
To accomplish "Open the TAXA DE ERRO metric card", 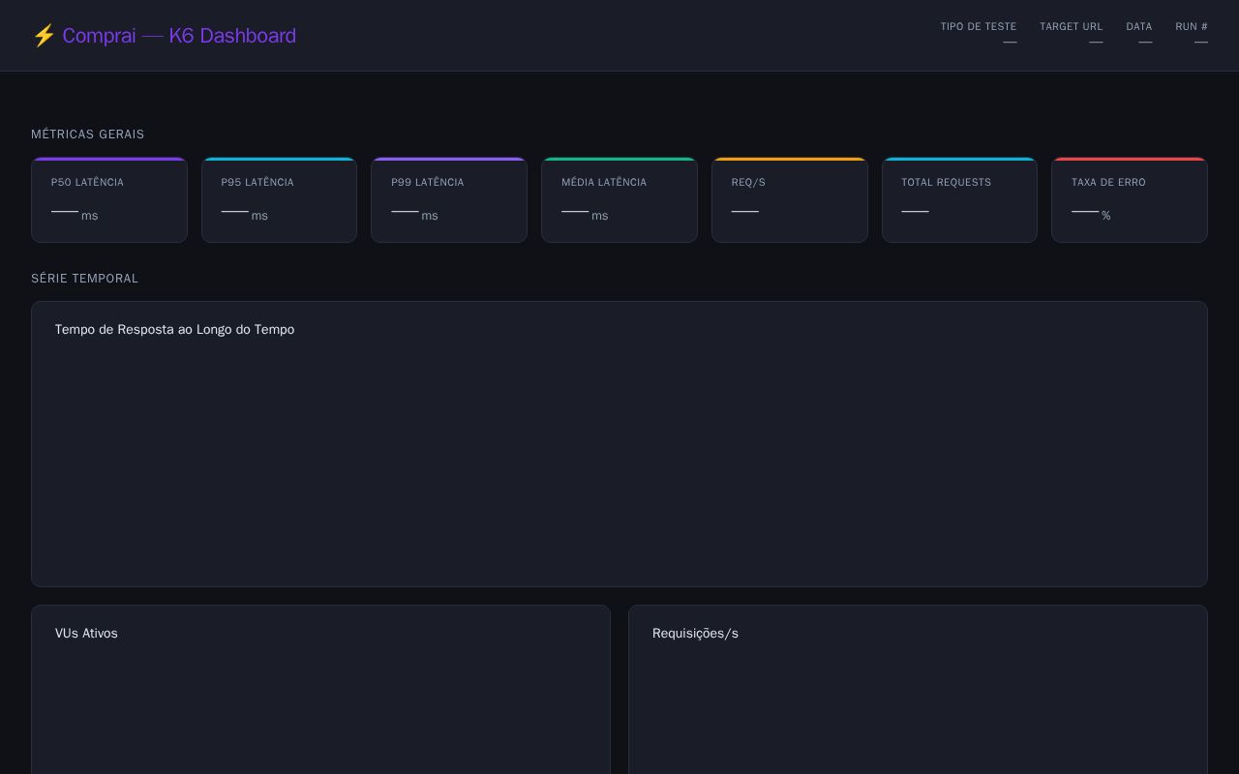I will pos(1130,199).
